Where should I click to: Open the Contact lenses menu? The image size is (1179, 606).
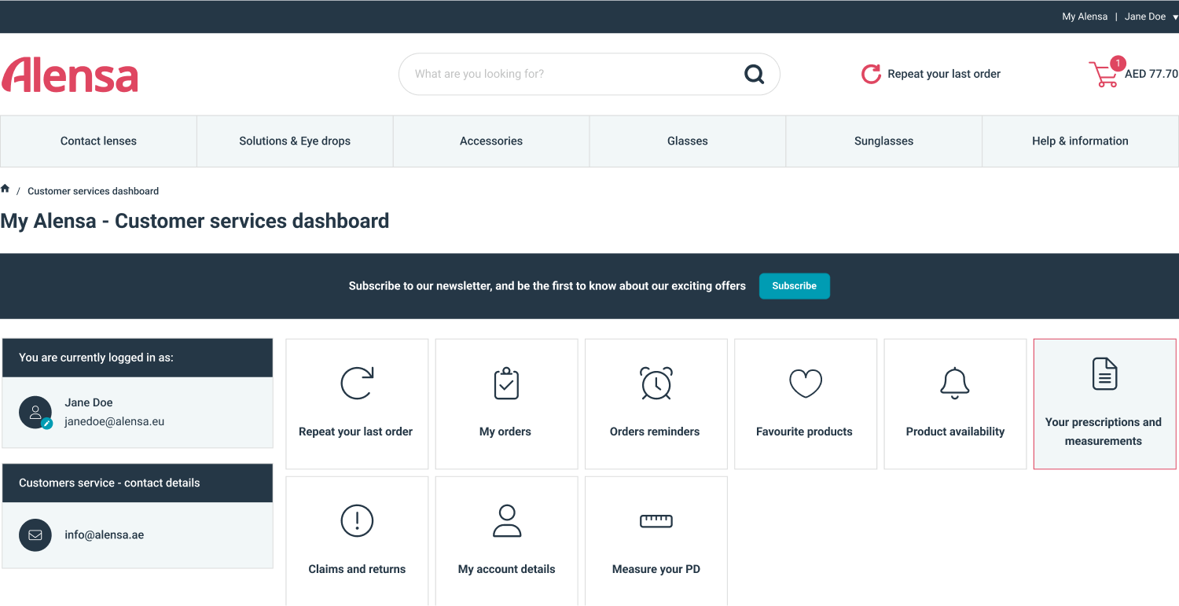click(x=98, y=141)
